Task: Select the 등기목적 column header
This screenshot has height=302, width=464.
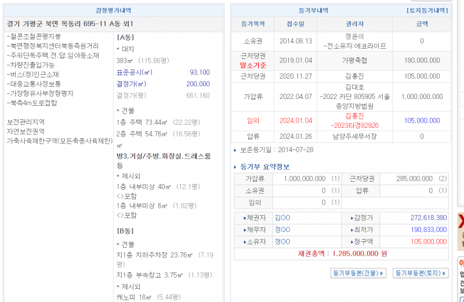Action: point(253,24)
